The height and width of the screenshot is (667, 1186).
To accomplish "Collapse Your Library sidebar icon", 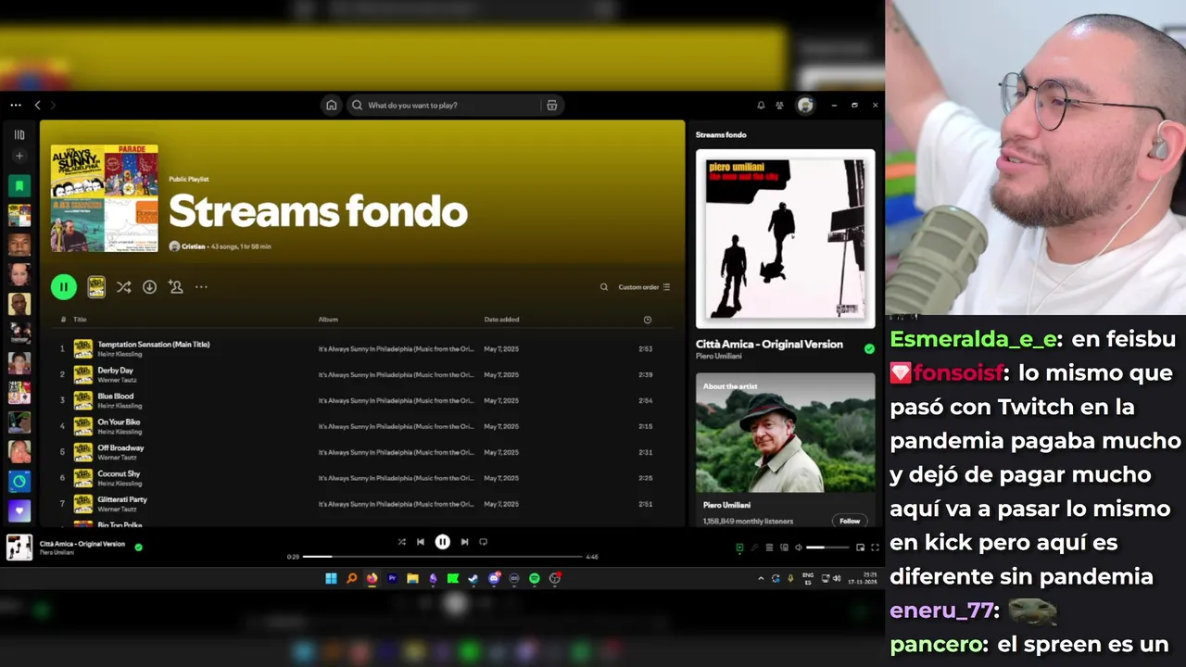I will click(x=19, y=134).
